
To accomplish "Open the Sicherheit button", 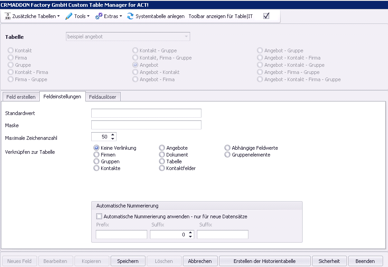I will click(x=329, y=261).
